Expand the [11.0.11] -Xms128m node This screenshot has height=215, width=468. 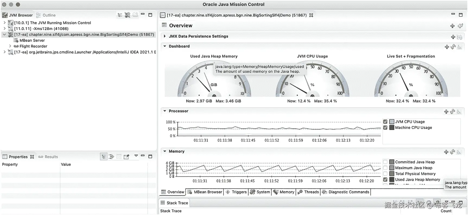tap(4, 28)
